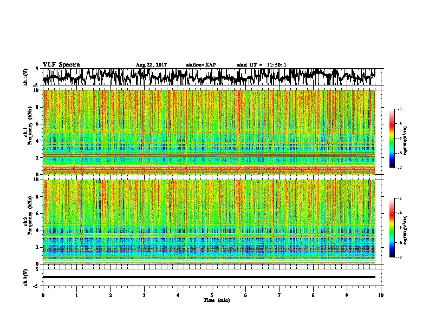Click the "Time (min)" axis label
The width and height of the screenshot is (429, 331).
click(x=217, y=300)
